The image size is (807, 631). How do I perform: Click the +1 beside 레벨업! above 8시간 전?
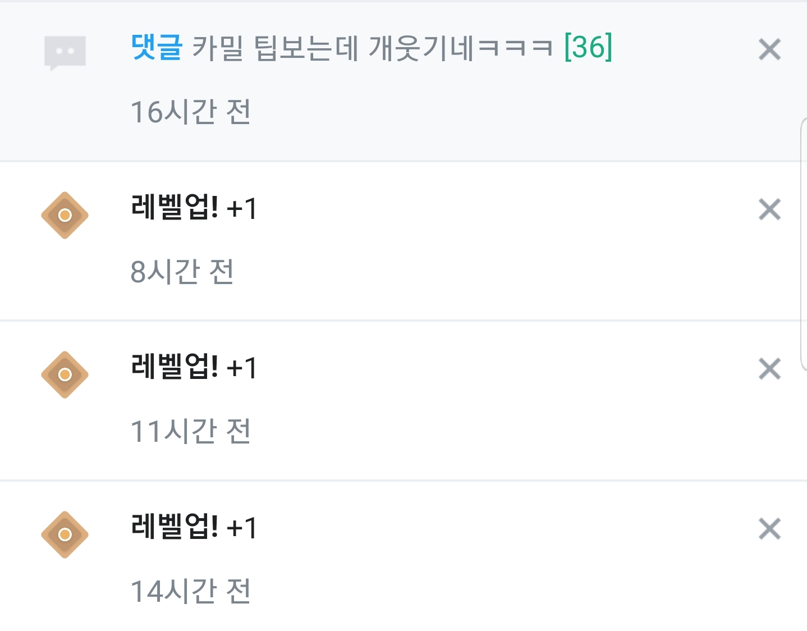[242, 209]
